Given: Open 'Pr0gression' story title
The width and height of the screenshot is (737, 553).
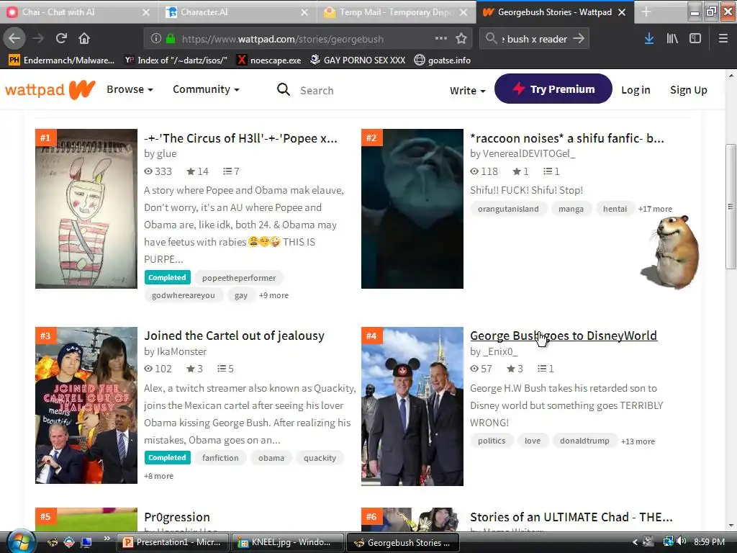Looking at the screenshot, I should click(x=177, y=517).
